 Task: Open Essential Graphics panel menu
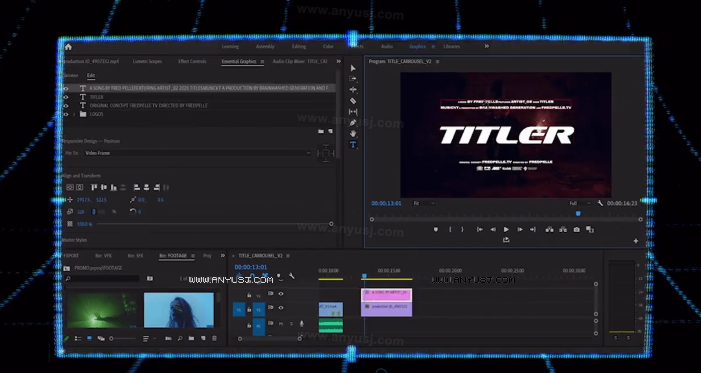point(262,62)
